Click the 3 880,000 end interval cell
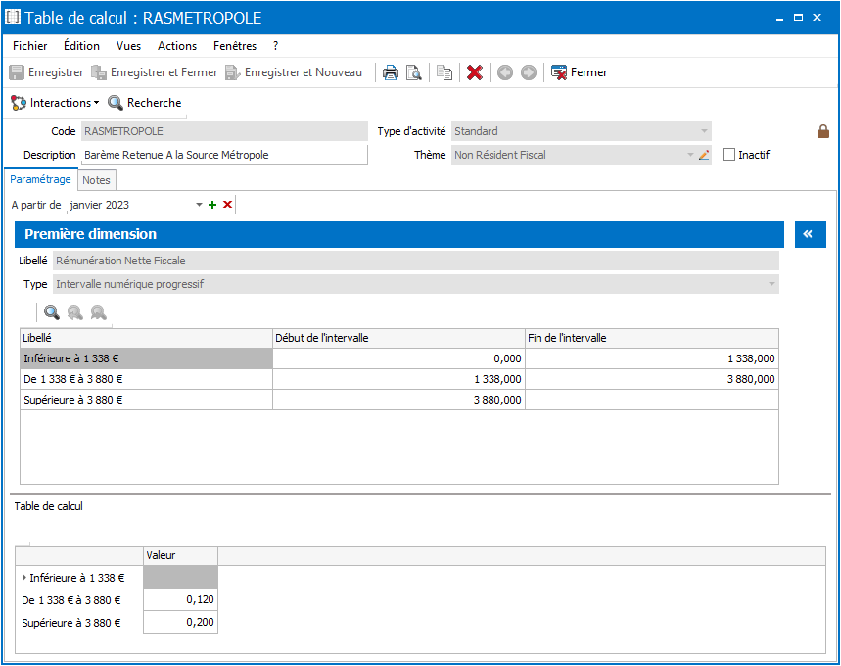Viewport: 841px width, 666px height. pos(652,379)
